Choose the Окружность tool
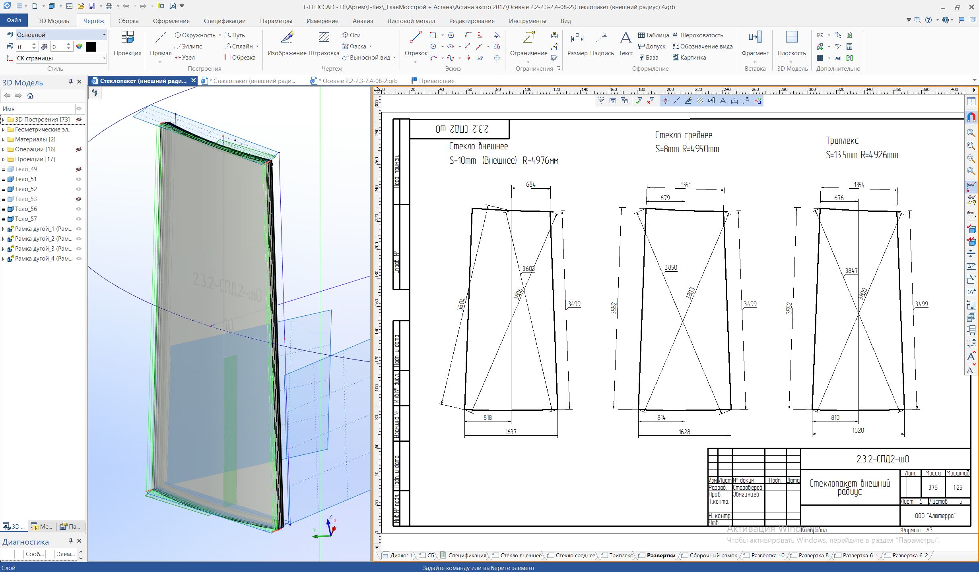979x572 pixels. pos(195,35)
